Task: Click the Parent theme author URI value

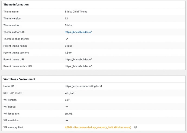Action: (x=78, y=66)
